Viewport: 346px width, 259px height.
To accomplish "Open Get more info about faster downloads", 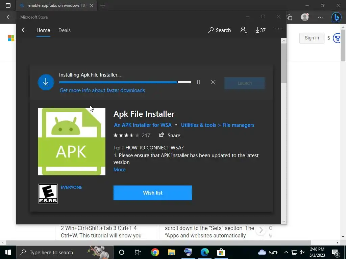I will click(102, 90).
